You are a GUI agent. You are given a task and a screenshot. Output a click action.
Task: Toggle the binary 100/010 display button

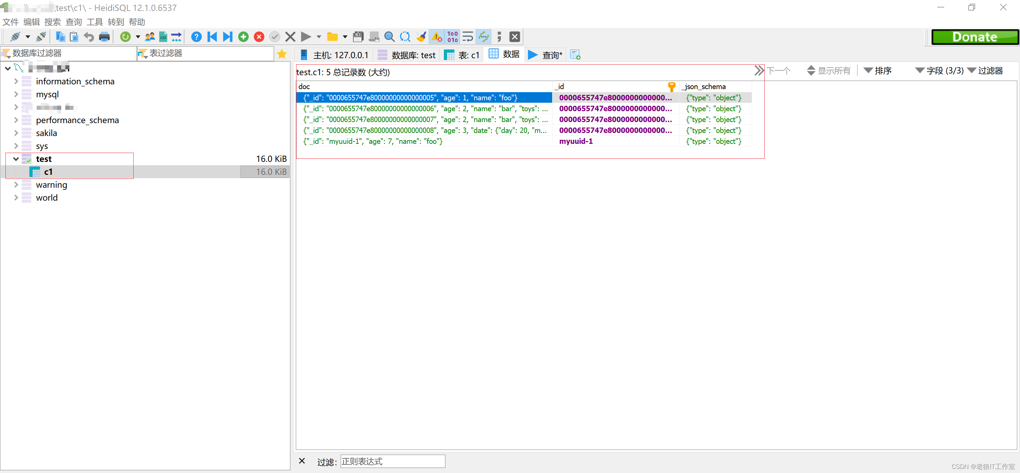(452, 37)
